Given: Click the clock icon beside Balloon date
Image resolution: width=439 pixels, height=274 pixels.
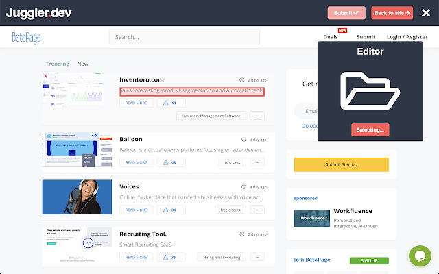Looking at the screenshot, I should [x=244, y=140].
